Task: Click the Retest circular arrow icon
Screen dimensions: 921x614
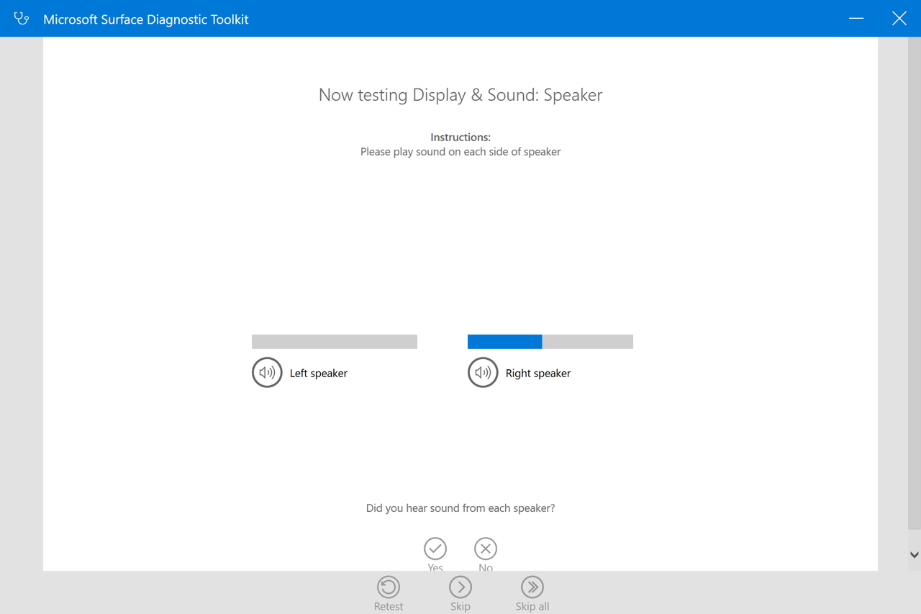Action: pos(389,587)
